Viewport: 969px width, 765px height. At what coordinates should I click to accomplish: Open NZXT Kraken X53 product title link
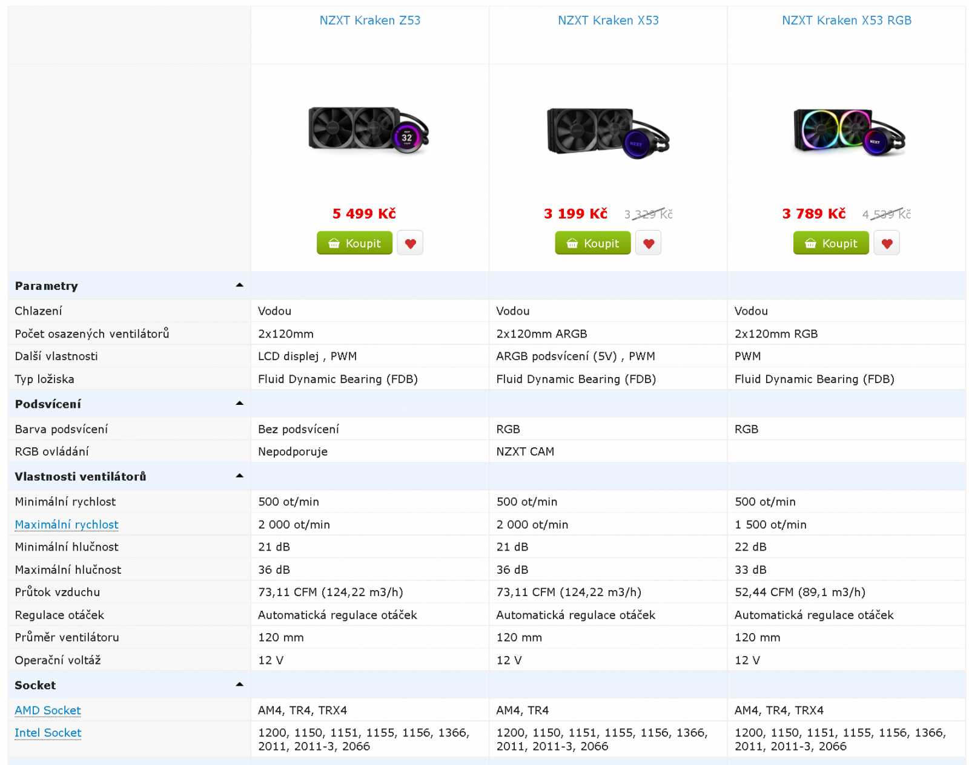click(x=608, y=21)
